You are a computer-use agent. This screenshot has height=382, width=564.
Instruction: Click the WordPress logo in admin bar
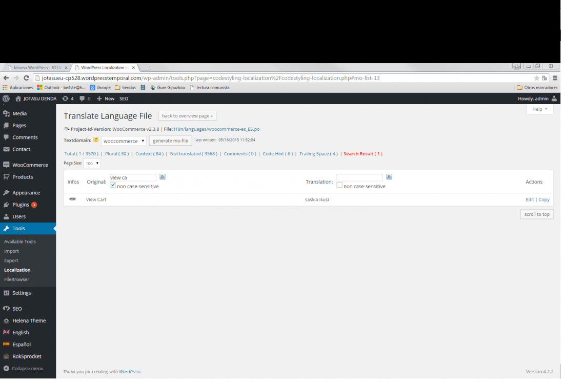[6, 99]
